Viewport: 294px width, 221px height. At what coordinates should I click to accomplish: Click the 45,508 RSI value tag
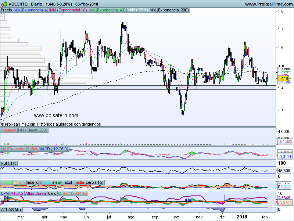click(285, 171)
